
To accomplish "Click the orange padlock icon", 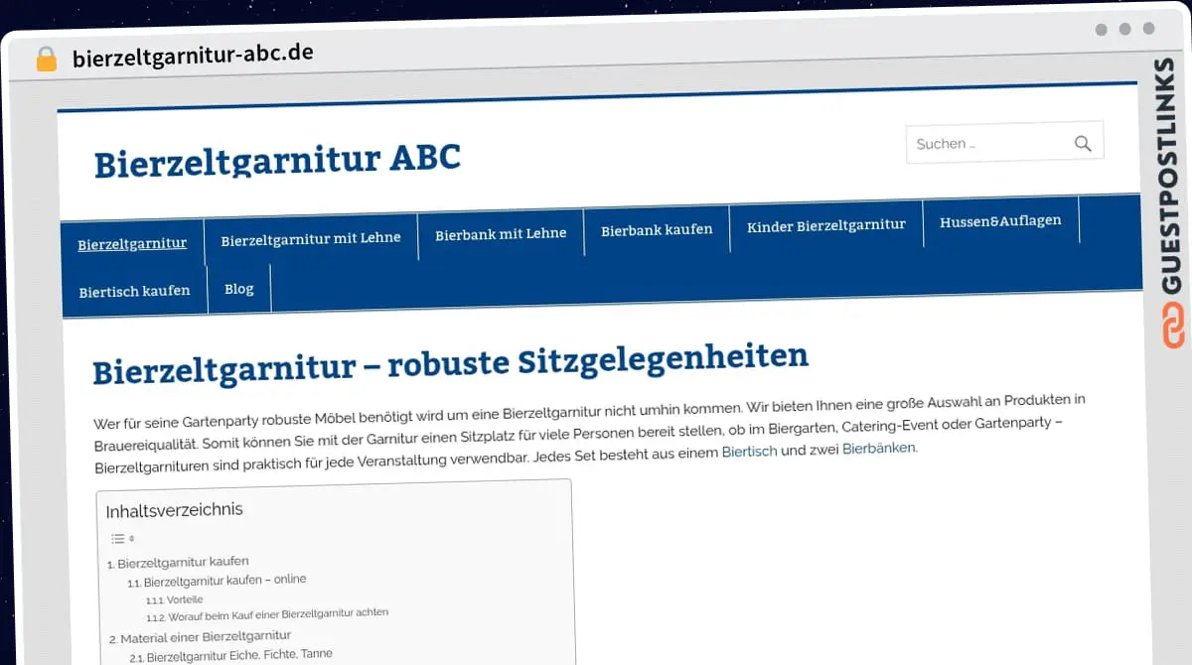I will coord(47,59).
